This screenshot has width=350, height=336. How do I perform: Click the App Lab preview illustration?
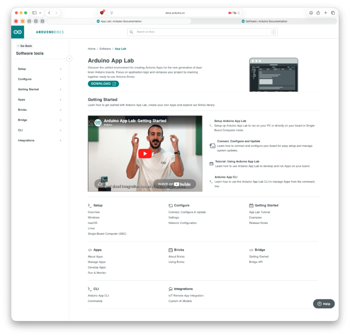coord(273,75)
